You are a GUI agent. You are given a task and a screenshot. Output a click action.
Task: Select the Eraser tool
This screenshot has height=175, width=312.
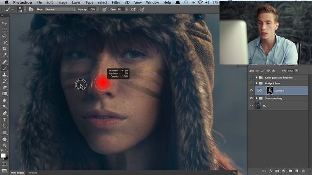point(4,87)
